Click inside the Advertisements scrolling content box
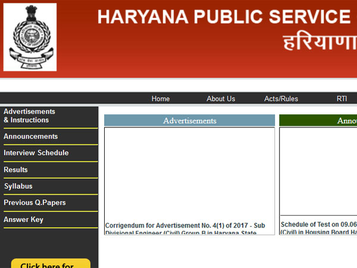The height and width of the screenshot is (268, 357). (x=189, y=173)
